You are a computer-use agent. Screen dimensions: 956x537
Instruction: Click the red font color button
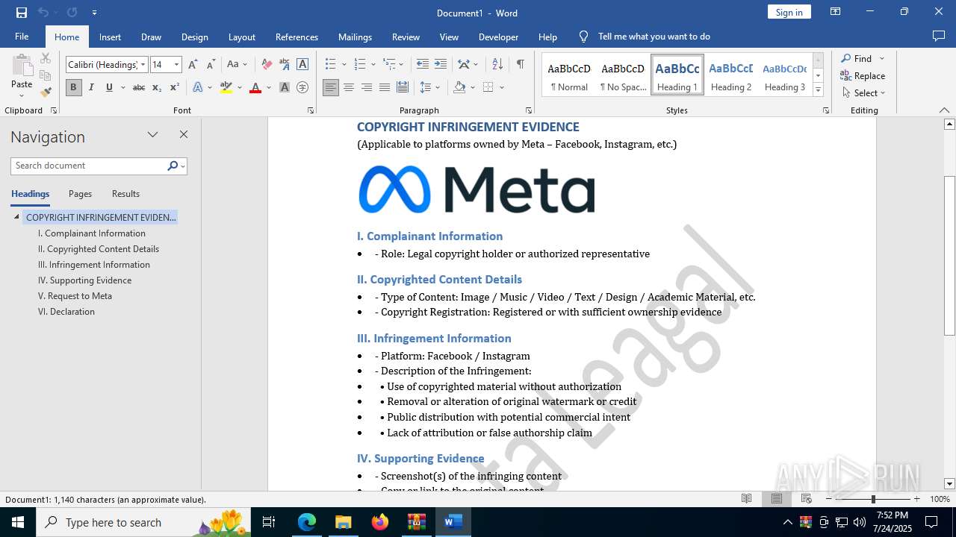pyautogui.click(x=255, y=88)
